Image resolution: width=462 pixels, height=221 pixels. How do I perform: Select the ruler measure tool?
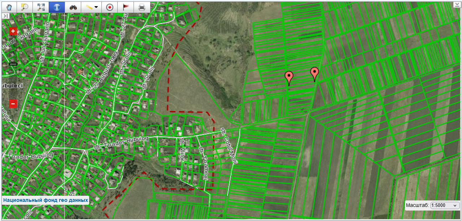coord(88,7)
